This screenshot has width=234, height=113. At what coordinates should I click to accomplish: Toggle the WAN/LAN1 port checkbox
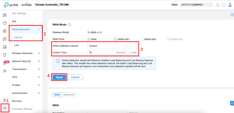(x=115, y=39)
